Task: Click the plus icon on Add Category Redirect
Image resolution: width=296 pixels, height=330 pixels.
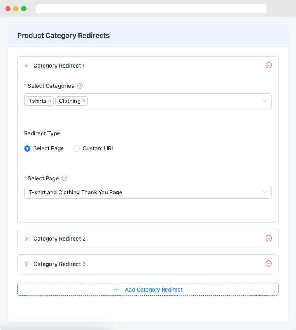Action: pyautogui.click(x=116, y=289)
